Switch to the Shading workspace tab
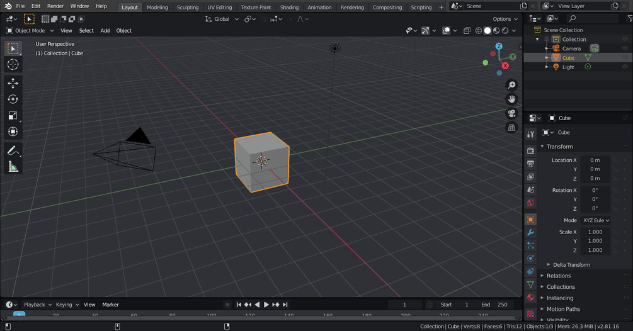Viewport: 633px width, 331px height. pos(290,8)
